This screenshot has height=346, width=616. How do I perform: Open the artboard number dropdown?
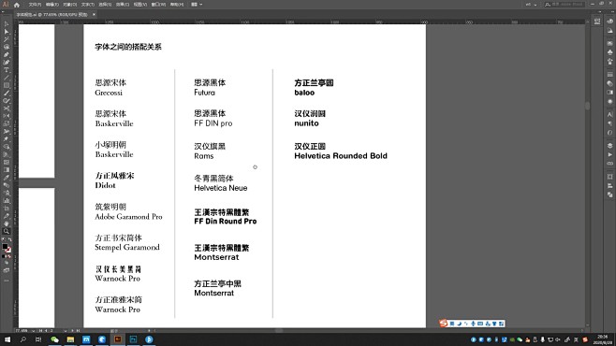65,331
